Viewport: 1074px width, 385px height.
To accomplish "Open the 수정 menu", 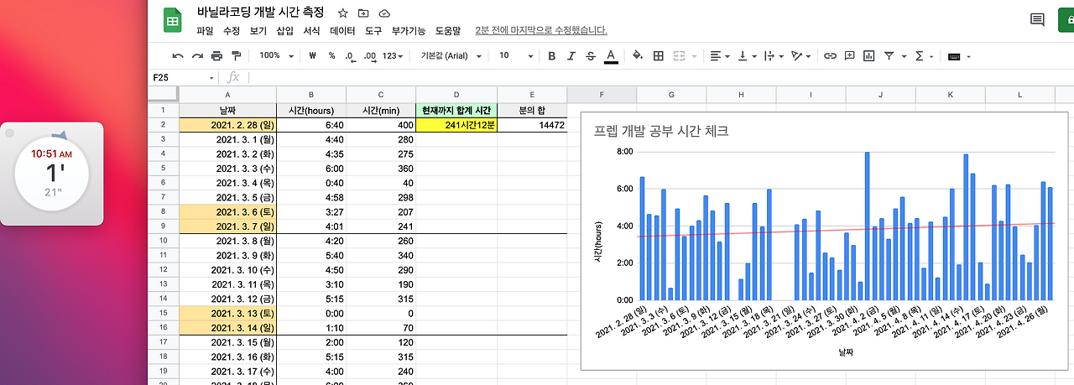I will [232, 30].
